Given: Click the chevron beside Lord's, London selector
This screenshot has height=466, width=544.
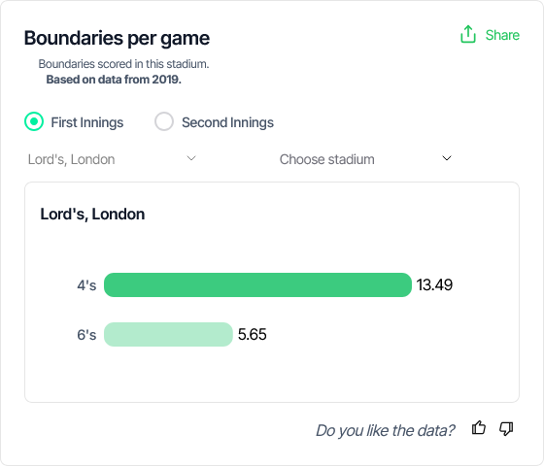Looking at the screenshot, I should click(x=191, y=158).
